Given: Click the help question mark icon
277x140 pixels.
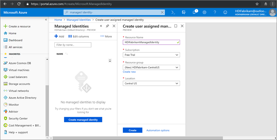Looking at the screenshot, I should [x=215, y=12].
